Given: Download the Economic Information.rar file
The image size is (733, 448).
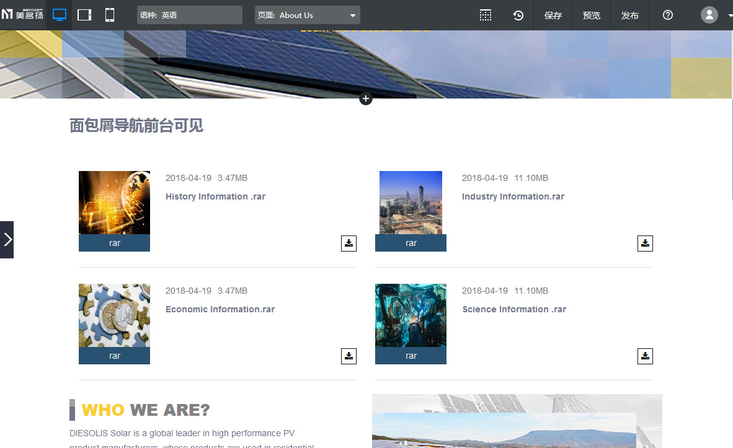Looking at the screenshot, I should 349,356.
